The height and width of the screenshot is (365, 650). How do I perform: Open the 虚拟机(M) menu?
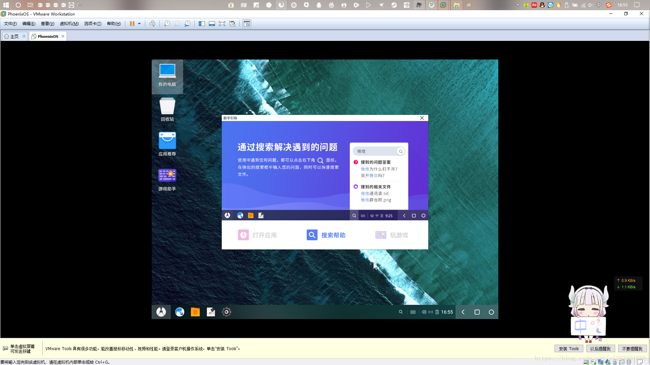(x=69, y=24)
